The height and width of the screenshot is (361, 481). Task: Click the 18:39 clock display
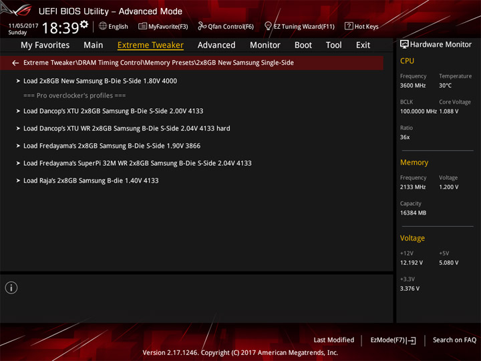tap(60, 28)
